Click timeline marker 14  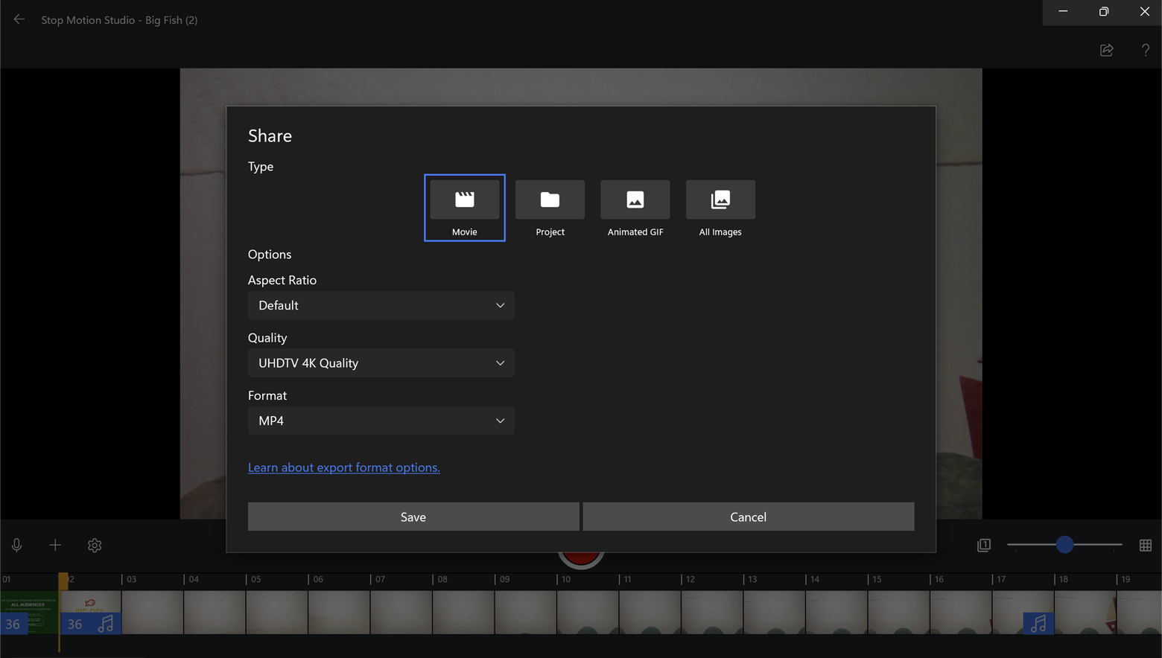pos(815,579)
